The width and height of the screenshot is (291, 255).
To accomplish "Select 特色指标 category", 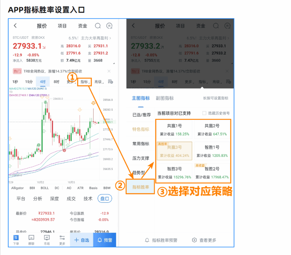I will coord(141,129).
